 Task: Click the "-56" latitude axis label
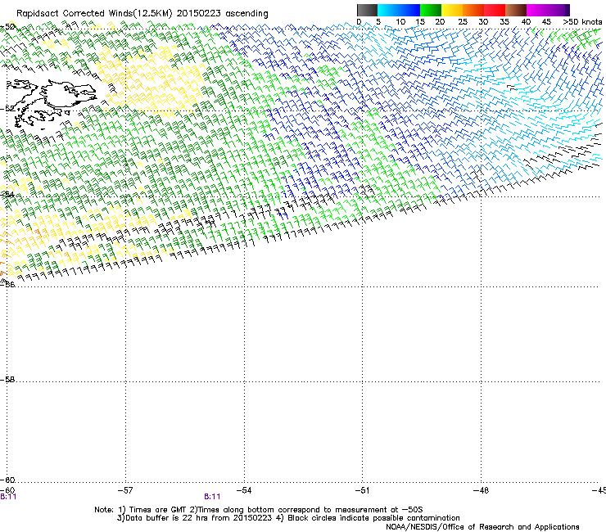click(7, 284)
